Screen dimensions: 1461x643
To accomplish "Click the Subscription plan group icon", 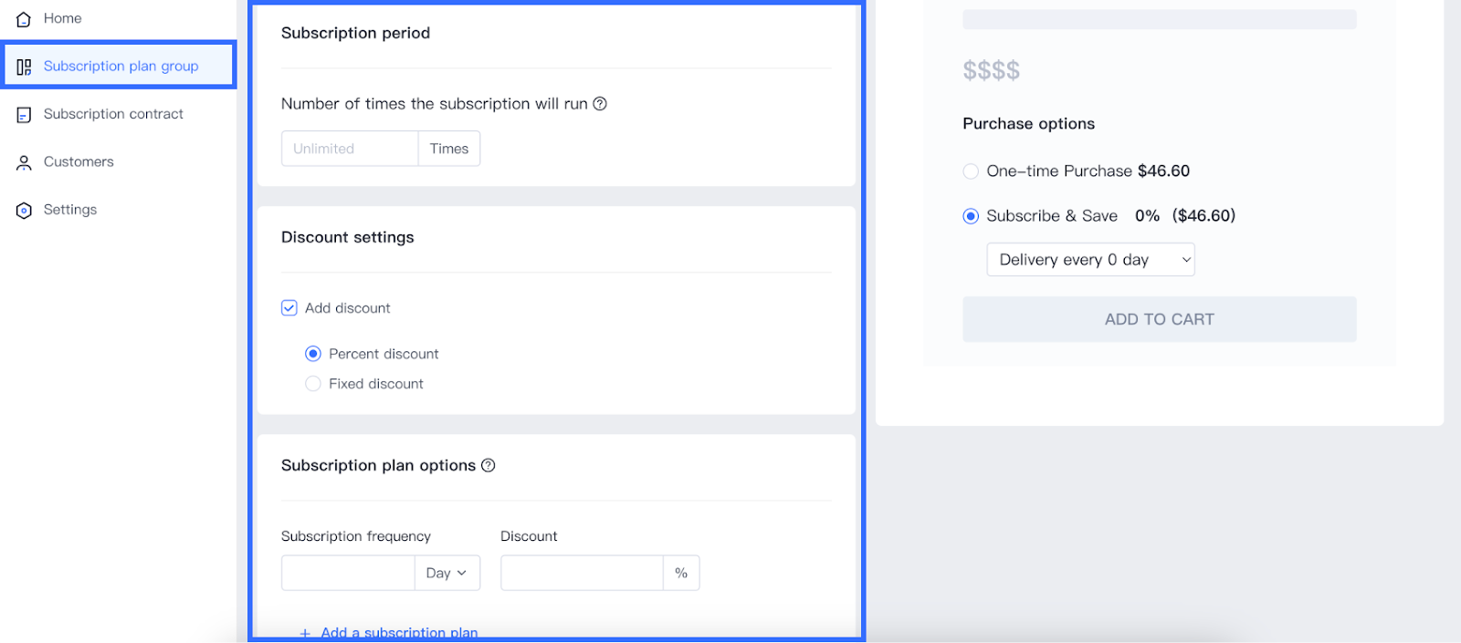I will (x=24, y=67).
